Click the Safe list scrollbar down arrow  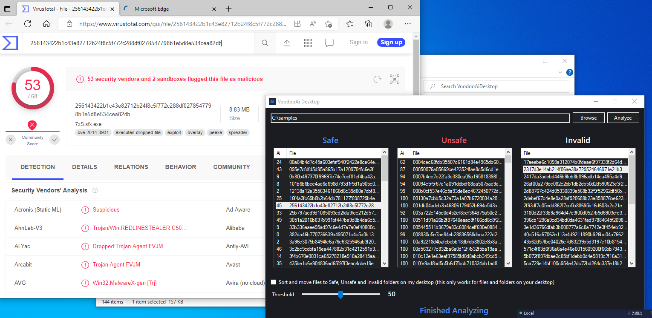pyautogui.click(x=384, y=264)
